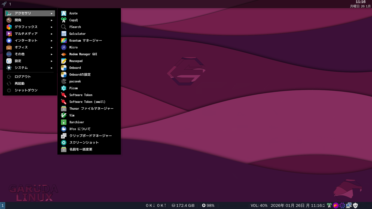Open the flame tray icon in bottom panel
The width and height of the screenshot is (372, 209).
(x=336, y=205)
